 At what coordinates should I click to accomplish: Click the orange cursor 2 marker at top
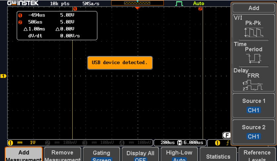[200, 9]
